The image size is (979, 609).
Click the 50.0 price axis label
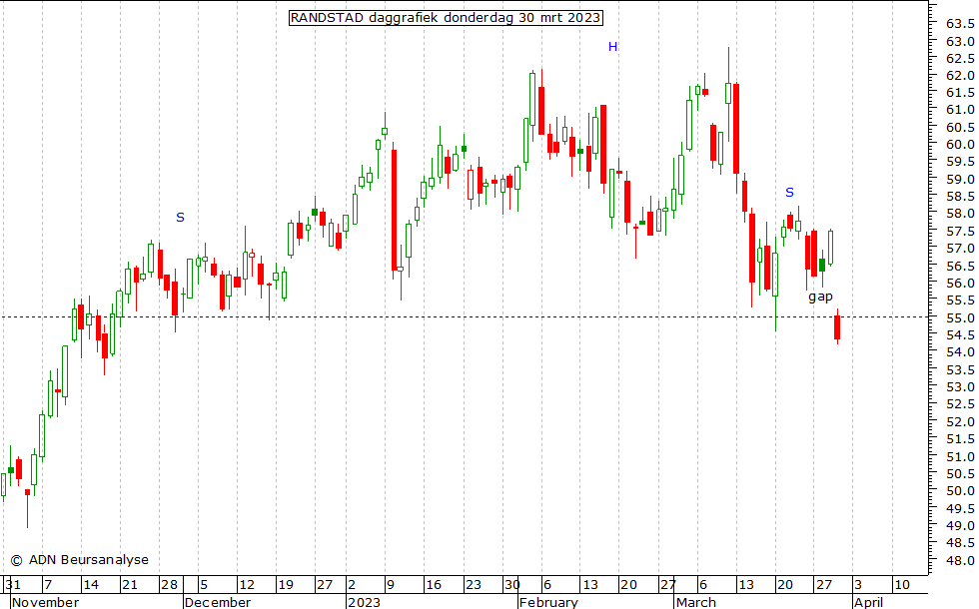tap(960, 491)
